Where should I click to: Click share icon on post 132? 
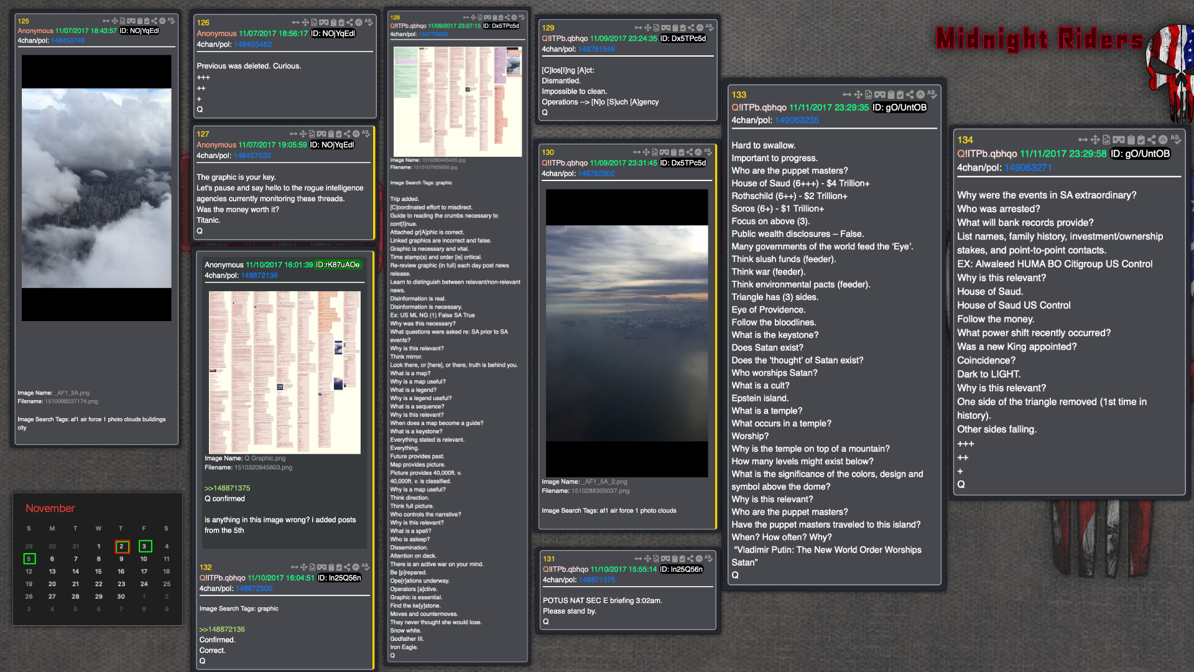pos(347,567)
